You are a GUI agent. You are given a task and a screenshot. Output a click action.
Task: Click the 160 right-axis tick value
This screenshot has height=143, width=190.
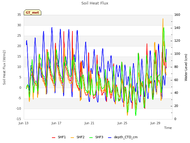click(x=177, y=15)
